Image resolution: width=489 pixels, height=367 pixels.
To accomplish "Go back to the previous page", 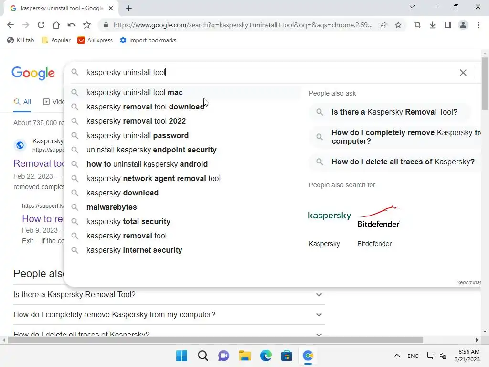I will 11,25.
